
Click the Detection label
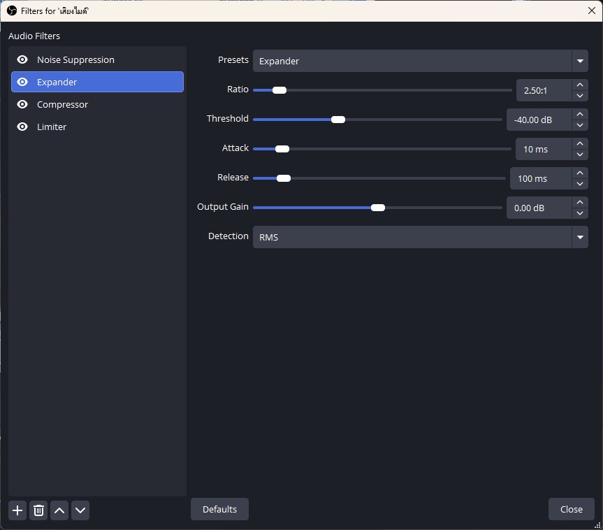click(x=228, y=236)
